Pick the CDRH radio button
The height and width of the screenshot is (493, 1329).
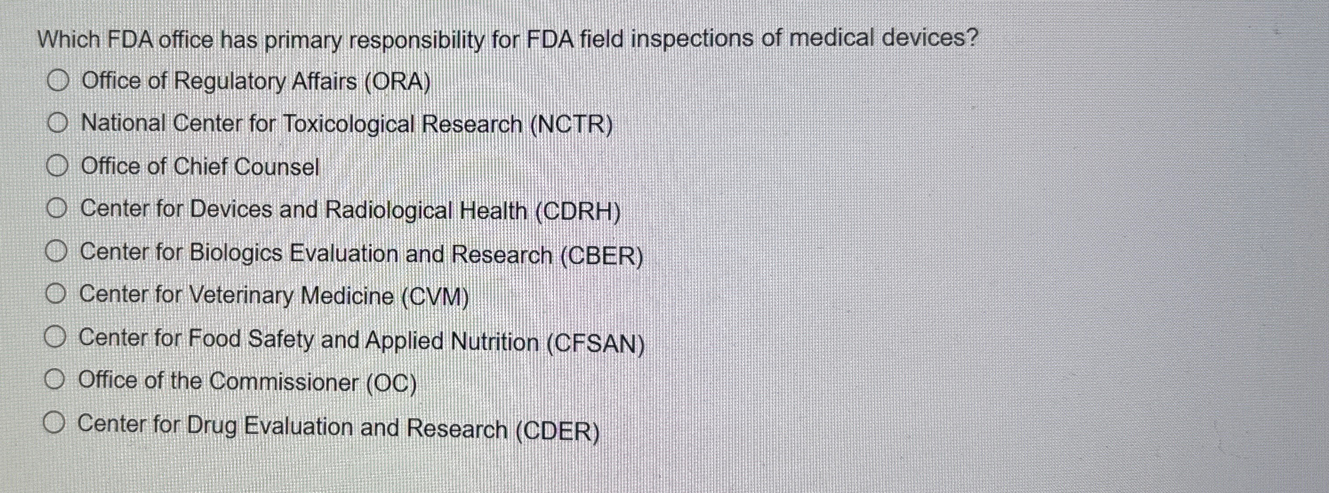pos(56,209)
